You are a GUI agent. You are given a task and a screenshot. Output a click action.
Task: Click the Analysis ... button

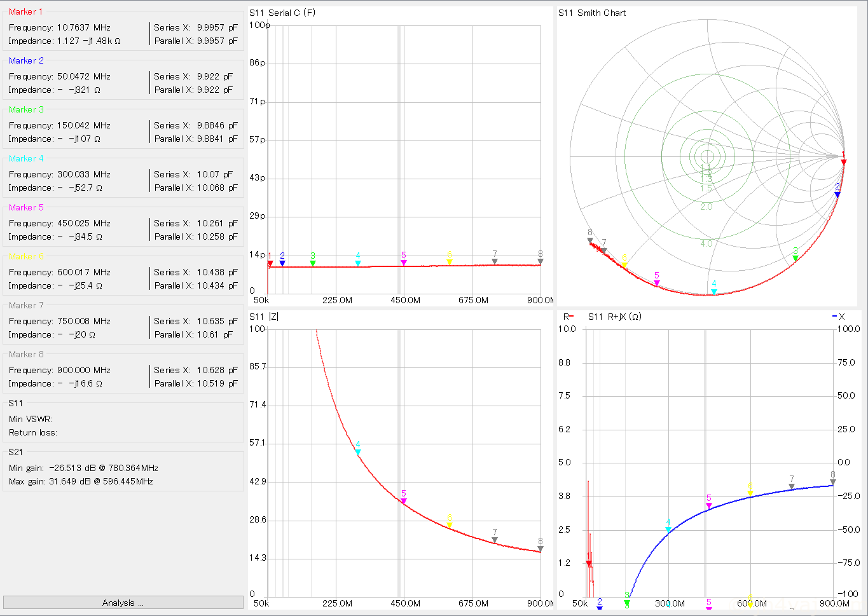pos(123,603)
